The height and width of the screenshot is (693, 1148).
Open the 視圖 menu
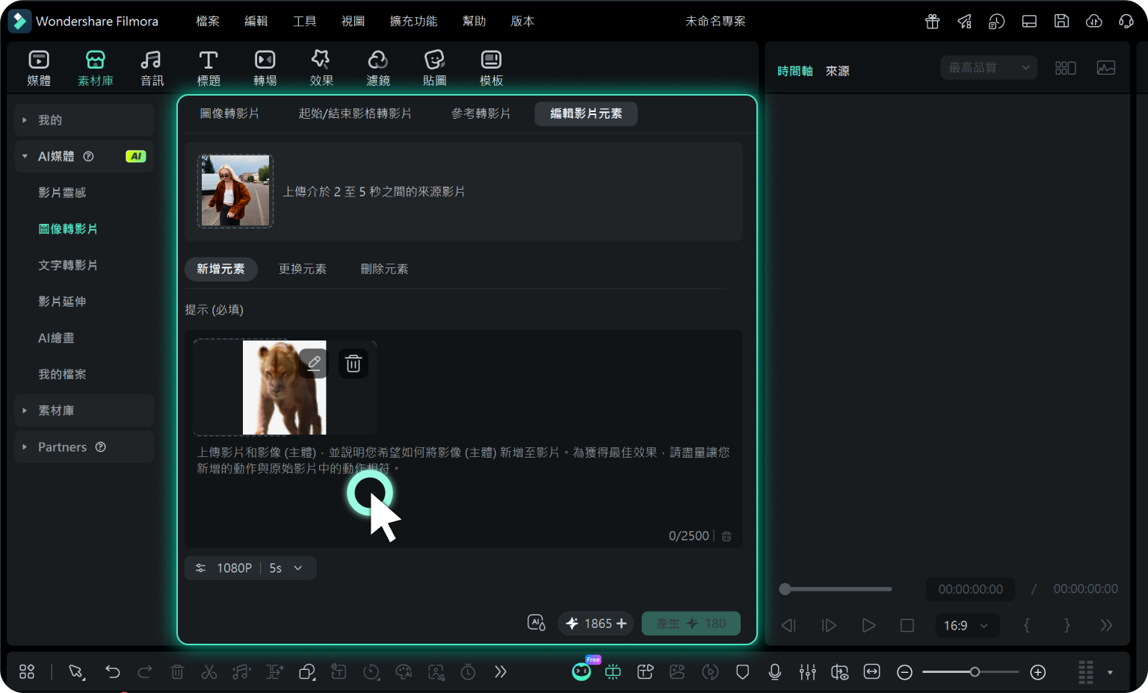[x=354, y=21]
